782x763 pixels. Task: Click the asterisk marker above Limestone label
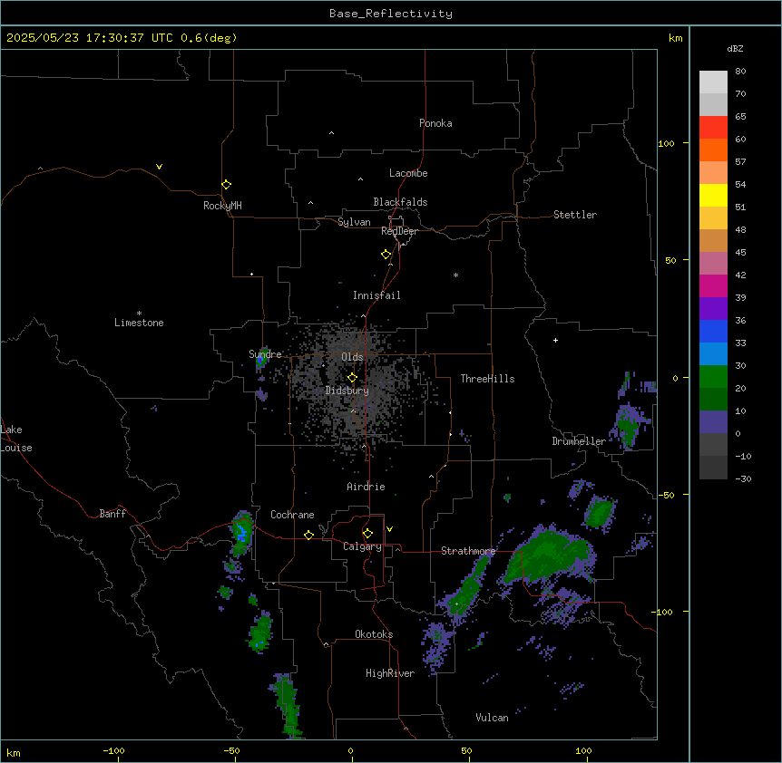[139, 314]
